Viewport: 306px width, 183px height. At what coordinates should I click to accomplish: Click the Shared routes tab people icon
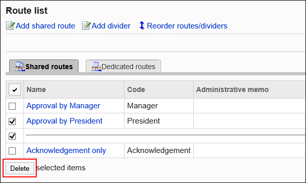[x=20, y=67]
